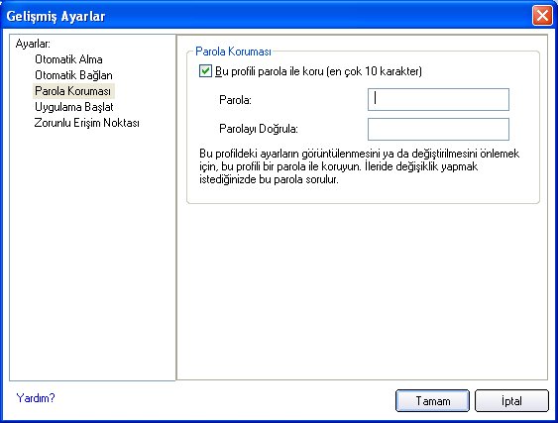
Task: Select Parola Koruması in the settings list
Action: pos(73,91)
